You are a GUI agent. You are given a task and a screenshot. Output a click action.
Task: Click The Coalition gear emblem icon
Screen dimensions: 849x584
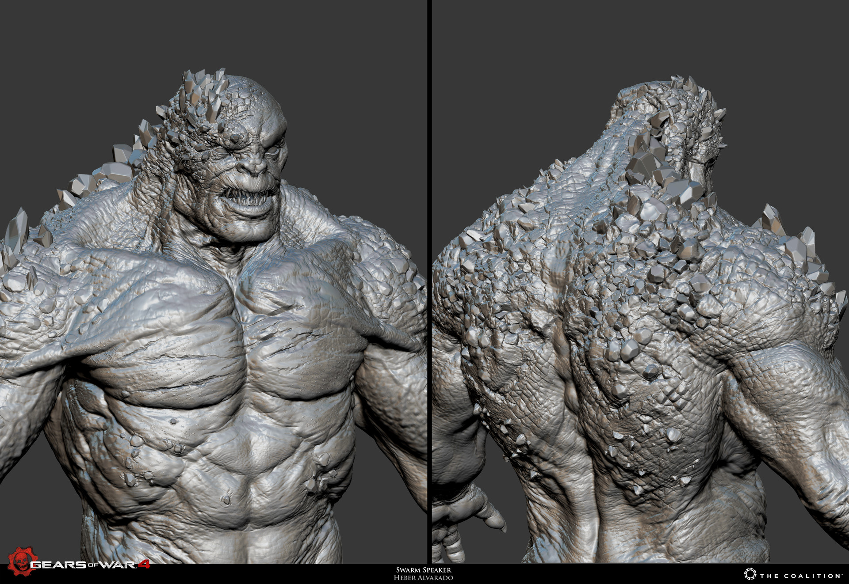coord(750,574)
